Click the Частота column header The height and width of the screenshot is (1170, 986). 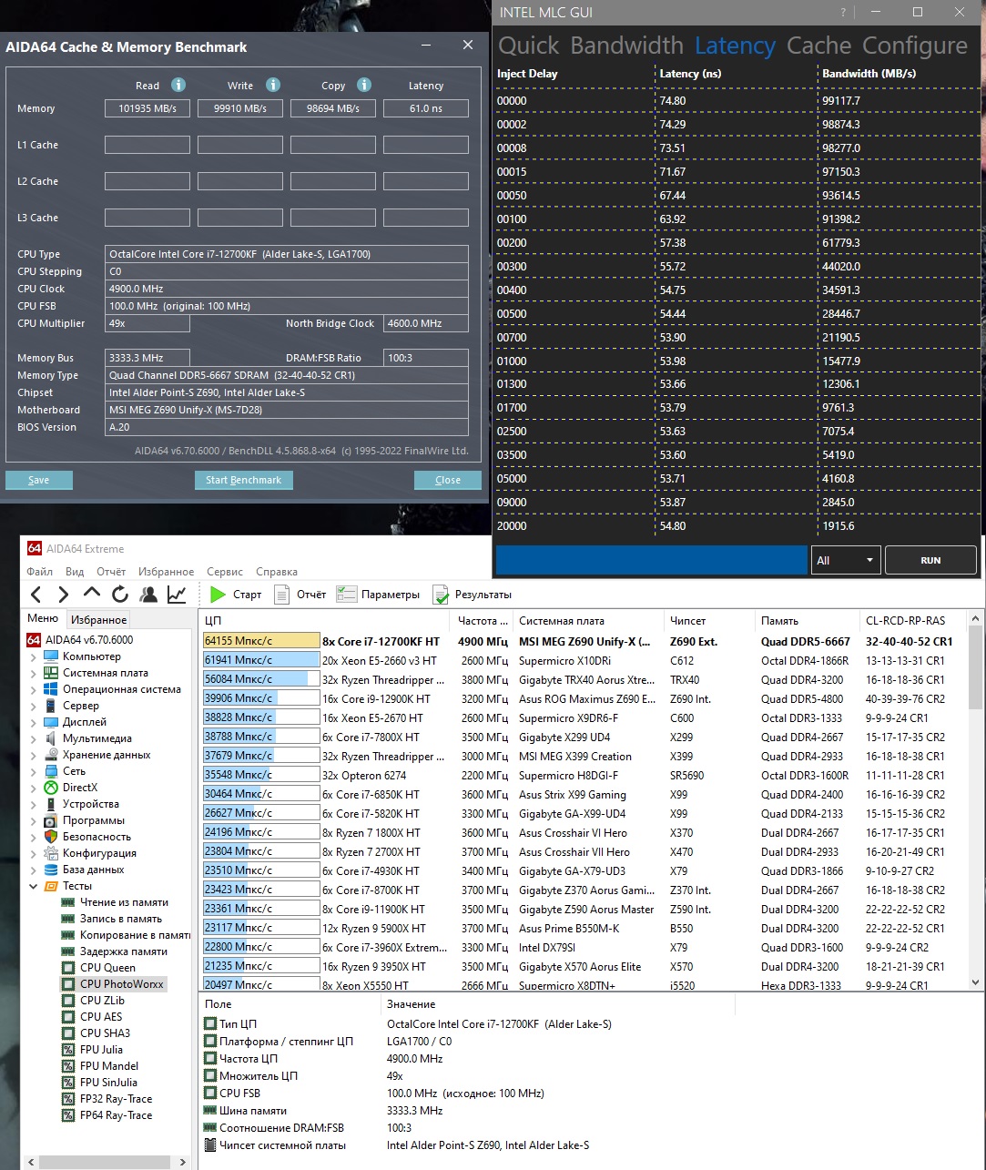coord(483,621)
